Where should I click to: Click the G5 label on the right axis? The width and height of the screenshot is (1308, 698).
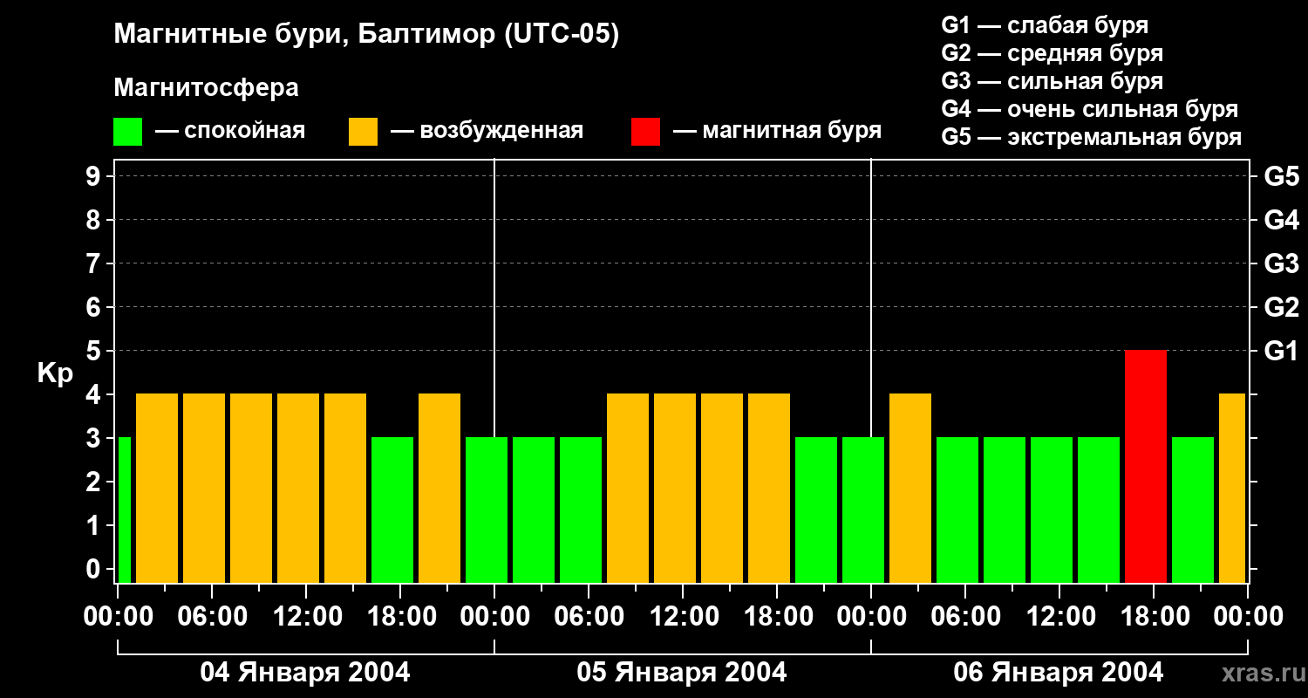point(1281,176)
